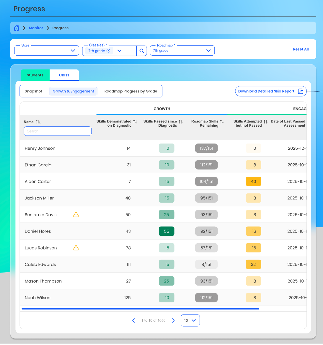Click the Lucas Robinson name
Screen dimensions: 323x345
pyautogui.click(x=41, y=248)
